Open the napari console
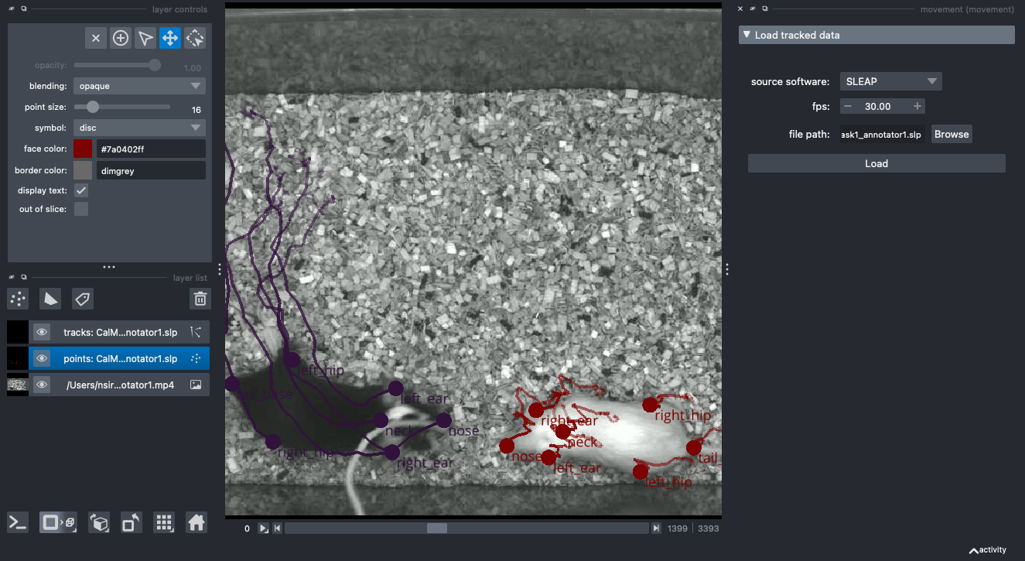This screenshot has width=1025, height=561. [x=18, y=522]
